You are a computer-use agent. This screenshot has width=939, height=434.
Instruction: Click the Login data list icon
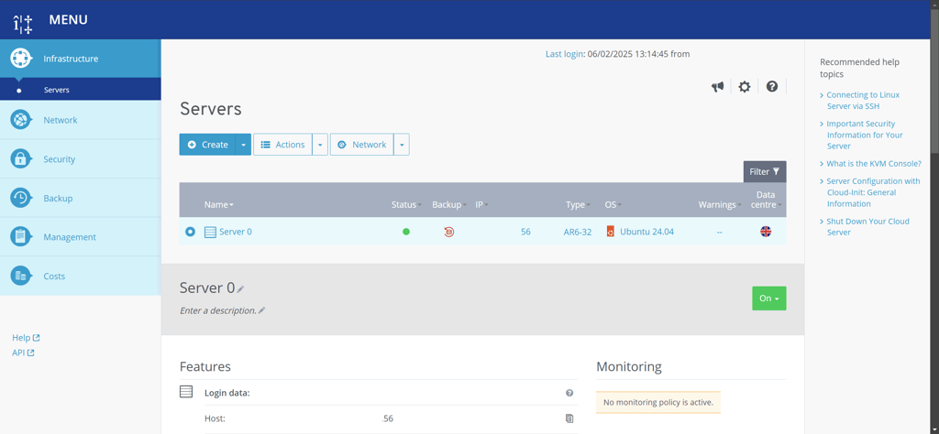tap(186, 392)
